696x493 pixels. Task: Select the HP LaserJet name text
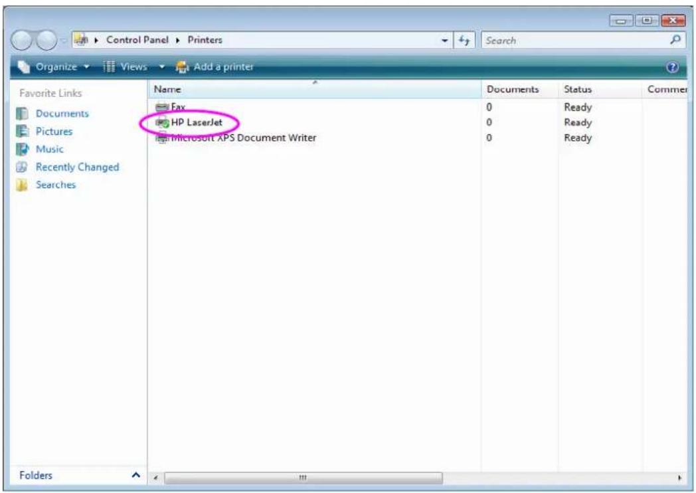tap(197, 122)
